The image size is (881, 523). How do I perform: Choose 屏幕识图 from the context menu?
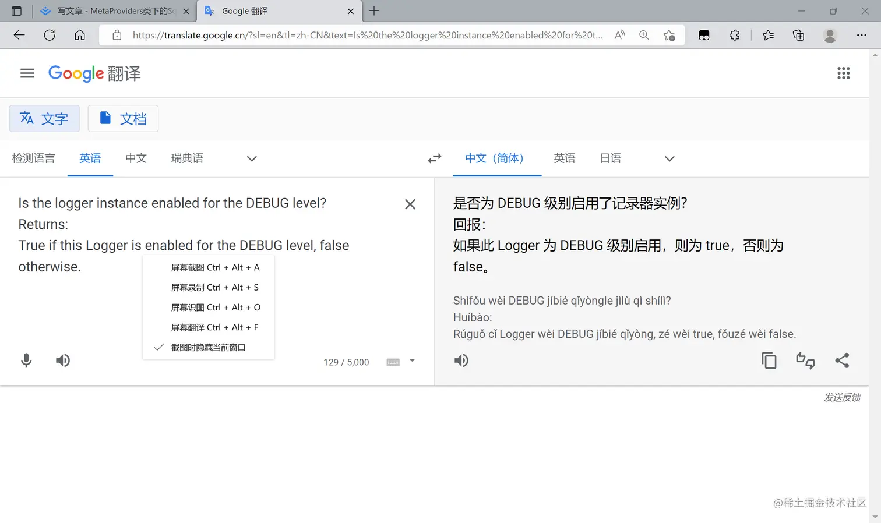[x=208, y=308]
